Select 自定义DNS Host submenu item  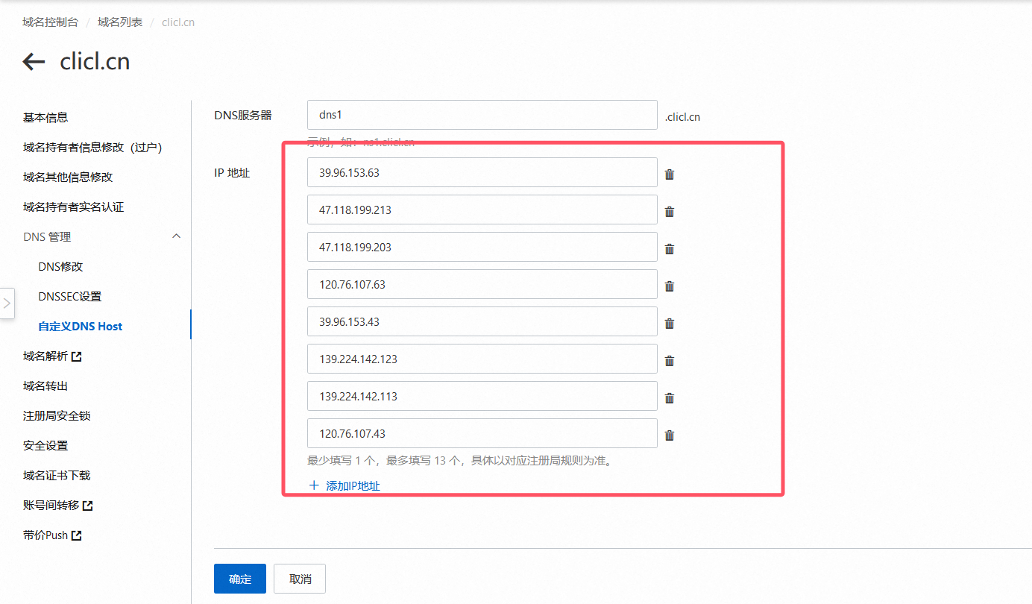point(81,327)
